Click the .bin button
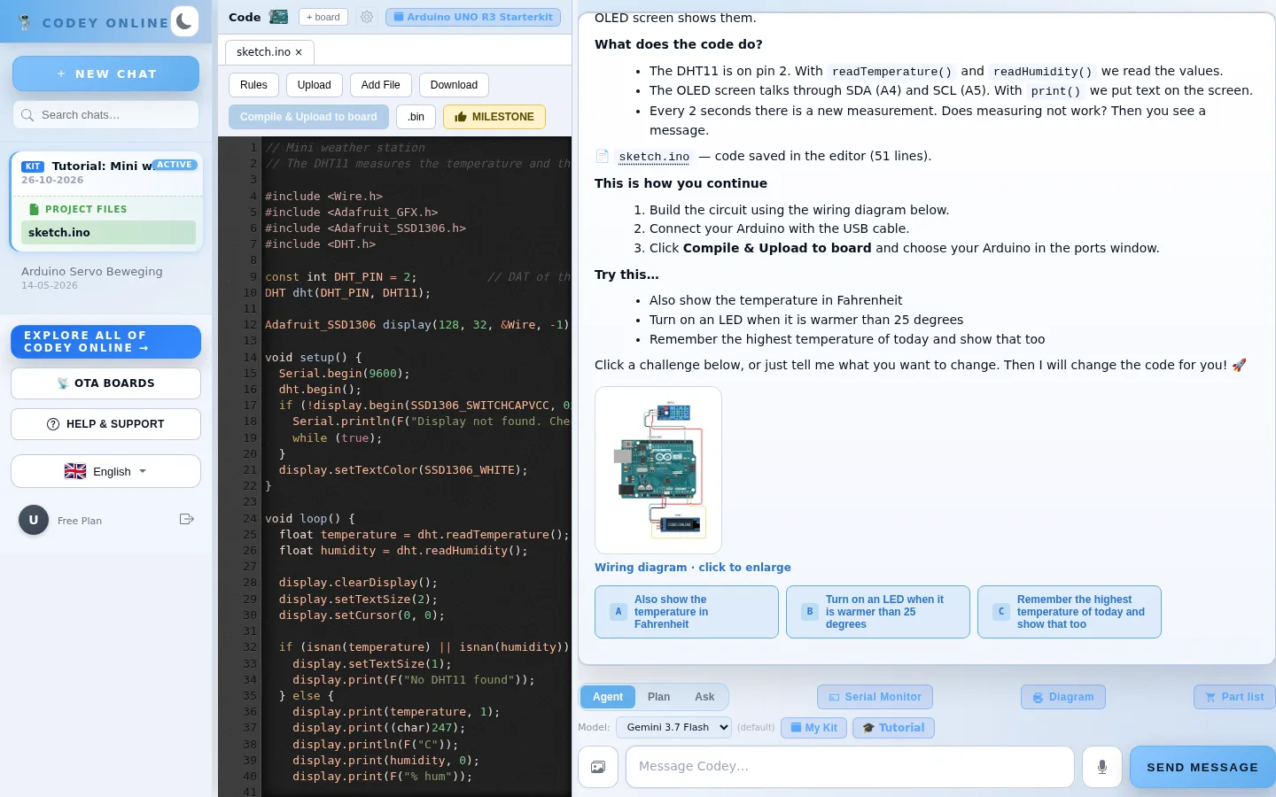The height and width of the screenshot is (797, 1276). pos(416,117)
